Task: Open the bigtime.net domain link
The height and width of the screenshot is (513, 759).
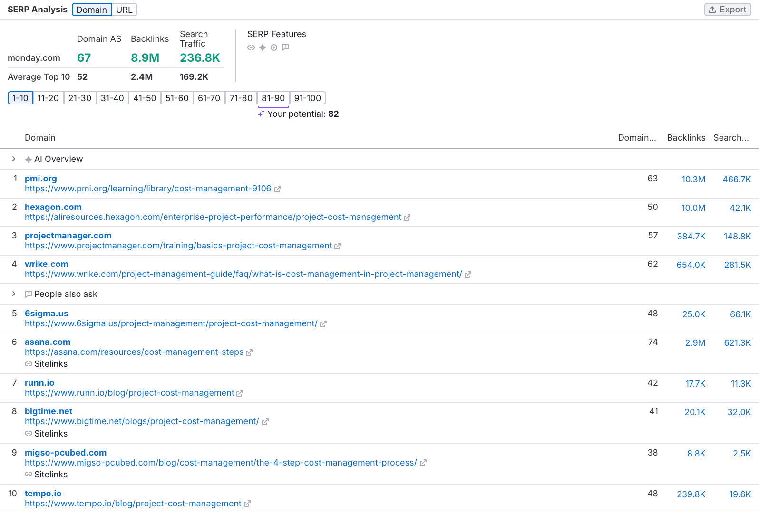Action: (49, 411)
